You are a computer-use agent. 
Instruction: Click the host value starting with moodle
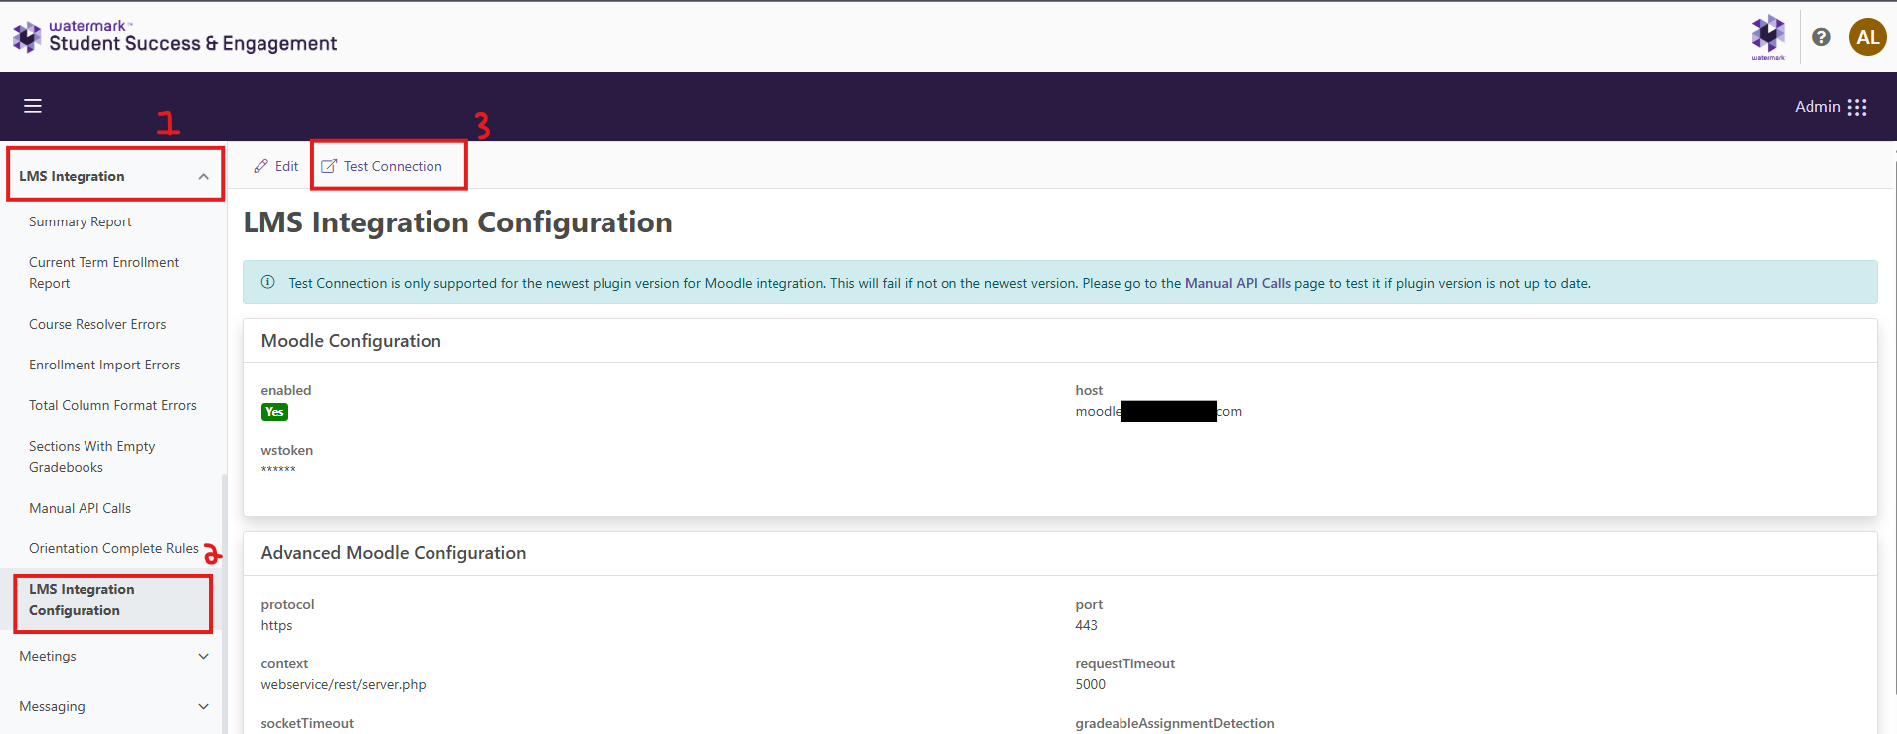click(1158, 411)
